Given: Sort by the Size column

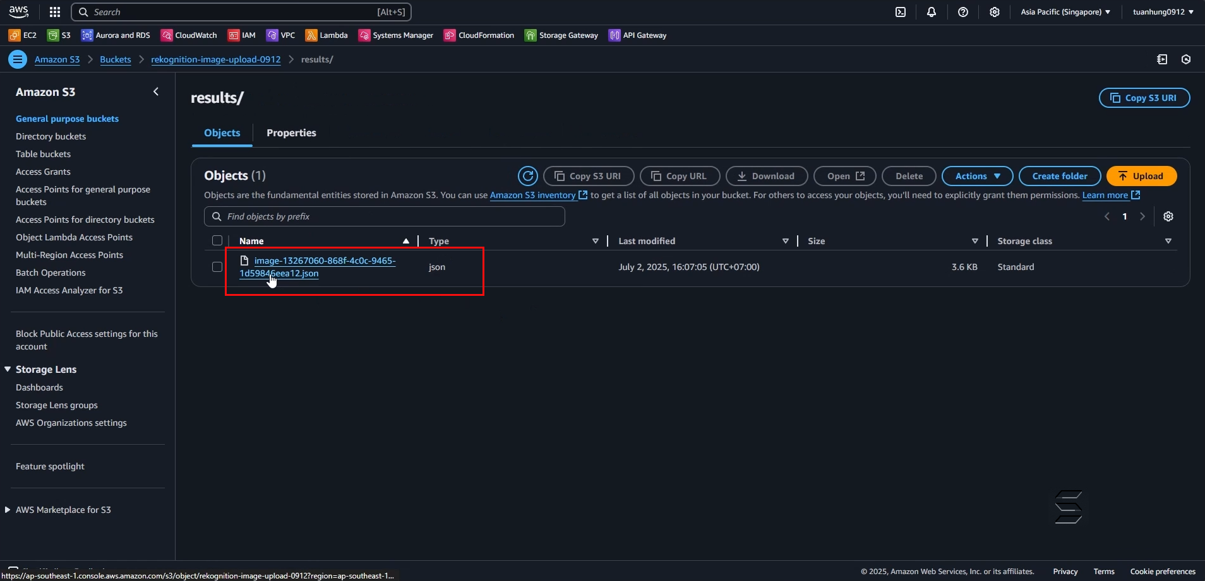Looking at the screenshot, I should [x=975, y=241].
